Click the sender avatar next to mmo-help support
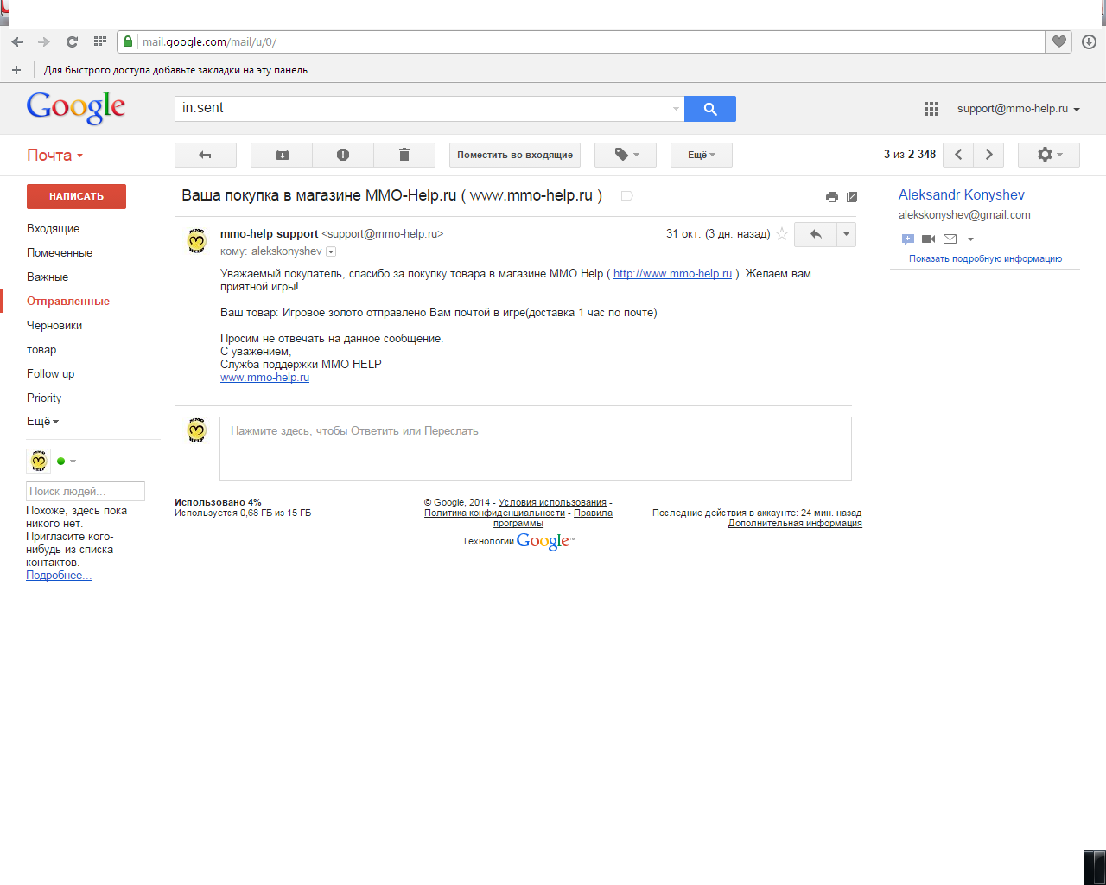1106x885 pixels. (197, 241)
